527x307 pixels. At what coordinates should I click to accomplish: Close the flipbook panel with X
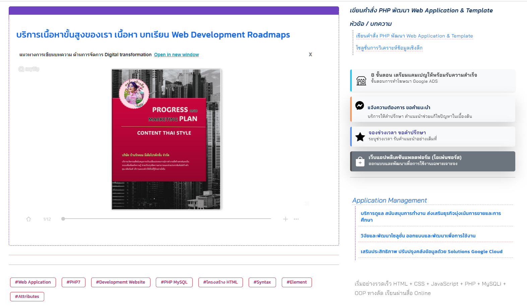[x=310, y=55]
